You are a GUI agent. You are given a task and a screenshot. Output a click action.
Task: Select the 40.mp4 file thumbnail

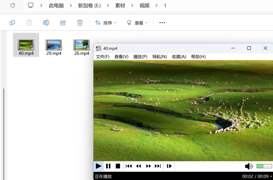[x=26, y=45]
